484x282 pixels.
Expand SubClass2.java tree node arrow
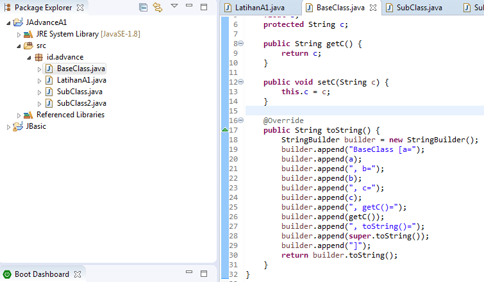(39, 104)
